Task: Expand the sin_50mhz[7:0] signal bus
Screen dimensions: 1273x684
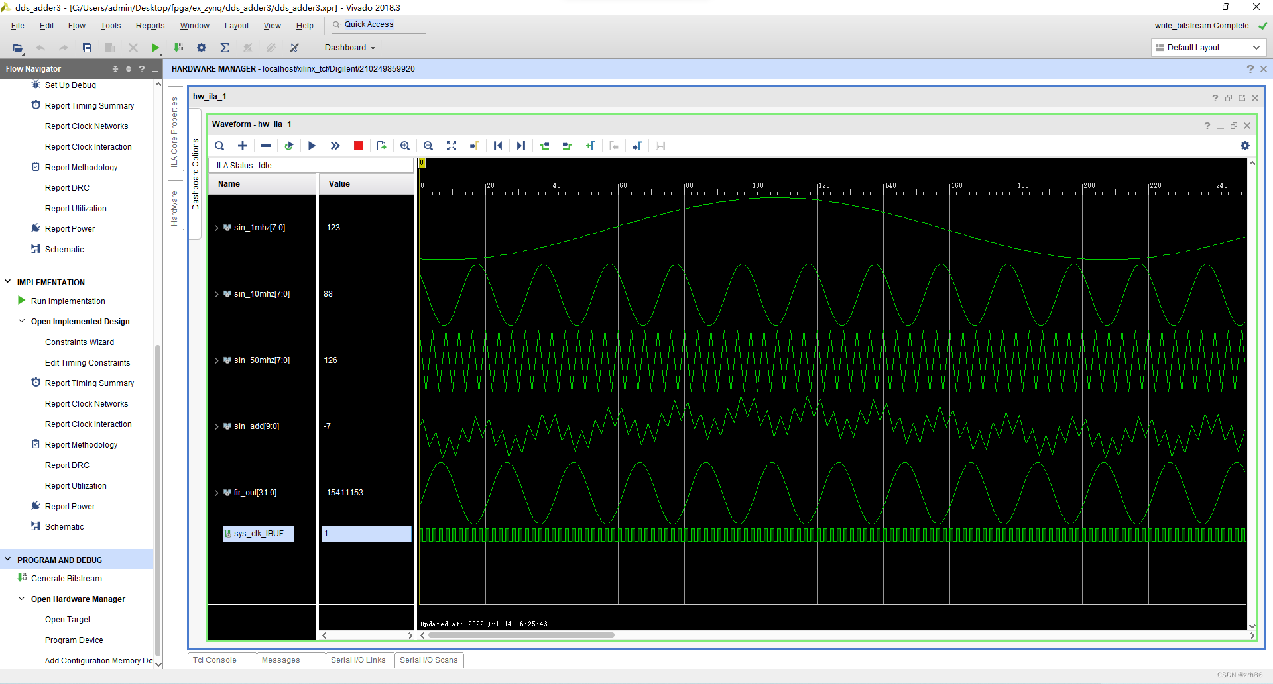Action: (x=217, y=360)
